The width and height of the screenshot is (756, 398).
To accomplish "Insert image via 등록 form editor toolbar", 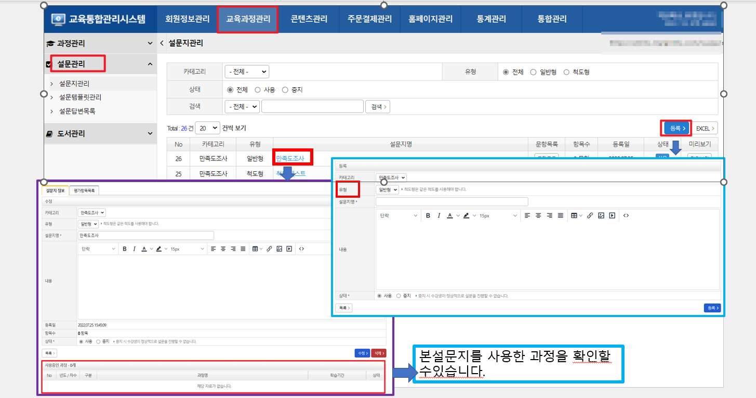I will pos(601,216).
